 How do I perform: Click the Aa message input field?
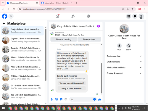point(81,99)
